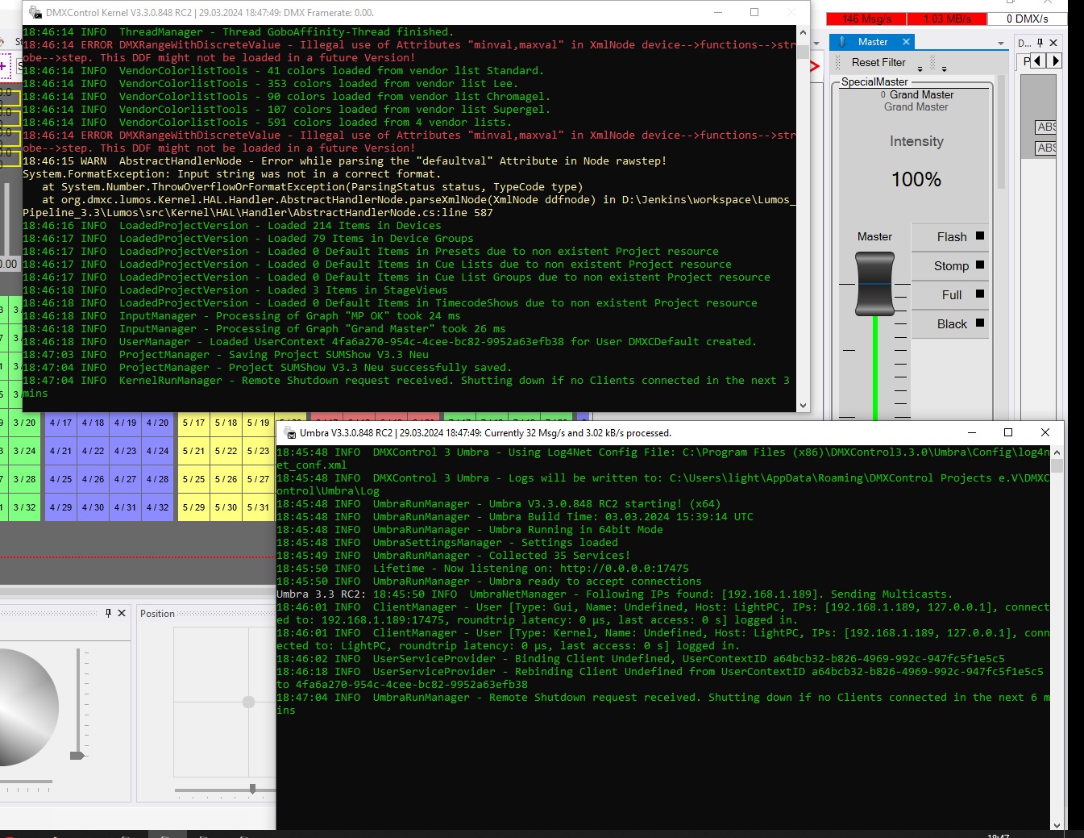Click the Reset Filter button

tap(878, 63)
